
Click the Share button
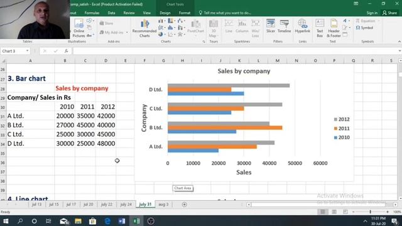tap(389, 13)
